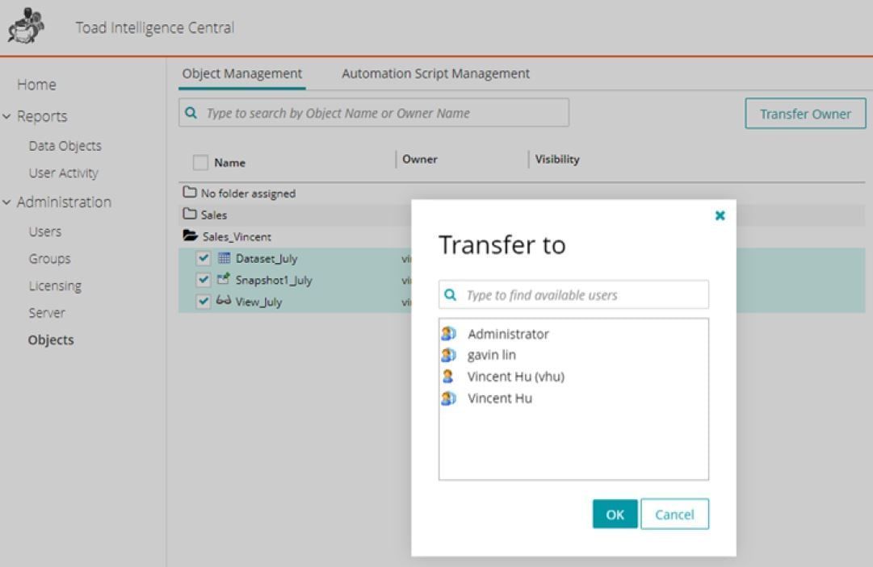The width and height of the screenshot is (873, 567).
Task: Select the Snapshot1_July row name
Action: tap(274, 280)
